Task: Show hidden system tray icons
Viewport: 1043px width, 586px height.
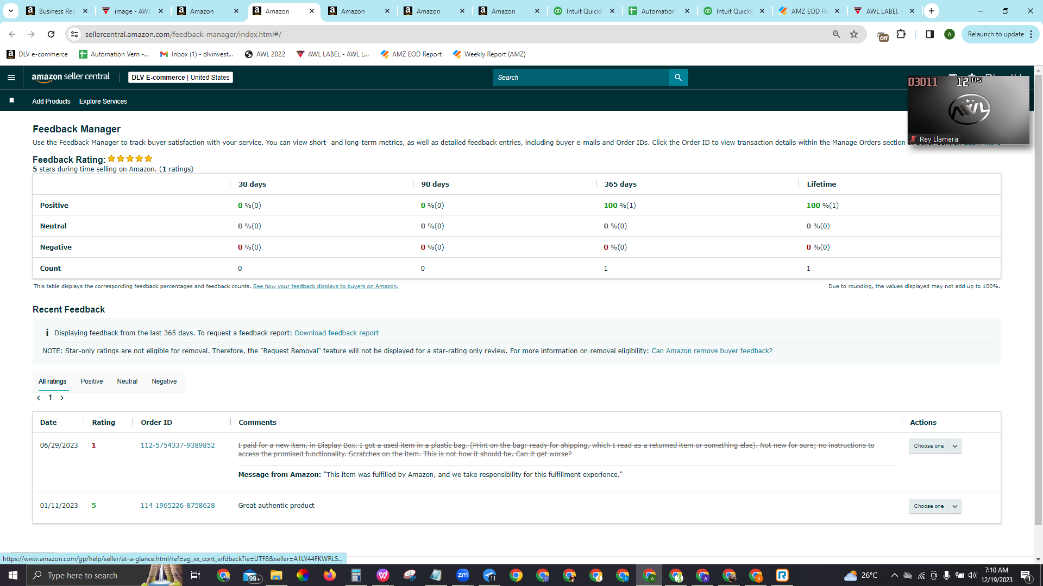Action: pos(894,575)
